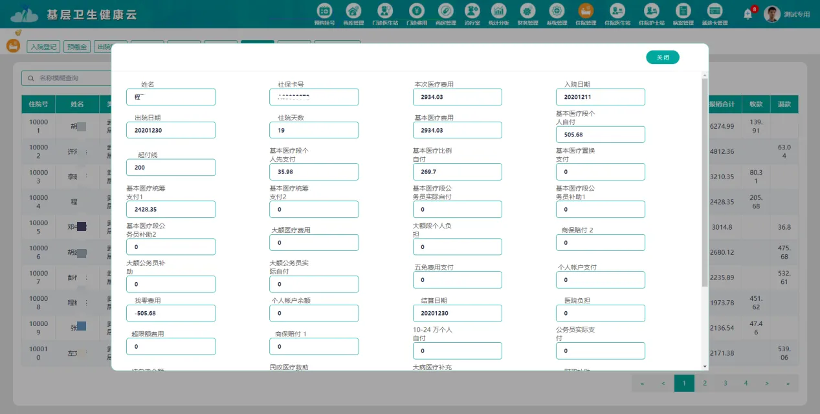
Task: Click the 名称模糊查询 search field
Action: (67, 78)
